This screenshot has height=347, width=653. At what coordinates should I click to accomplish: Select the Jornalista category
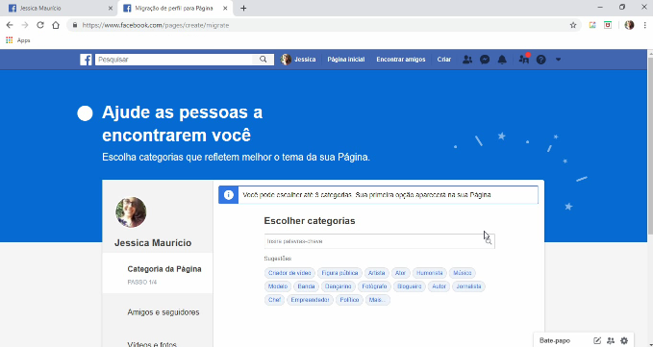468,286
